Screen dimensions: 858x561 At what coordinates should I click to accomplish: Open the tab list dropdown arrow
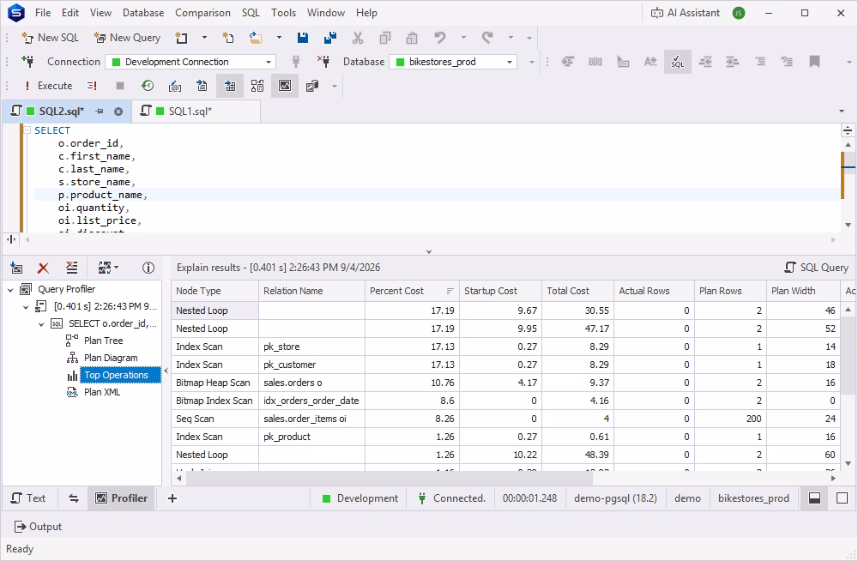[x=841, y=112]
